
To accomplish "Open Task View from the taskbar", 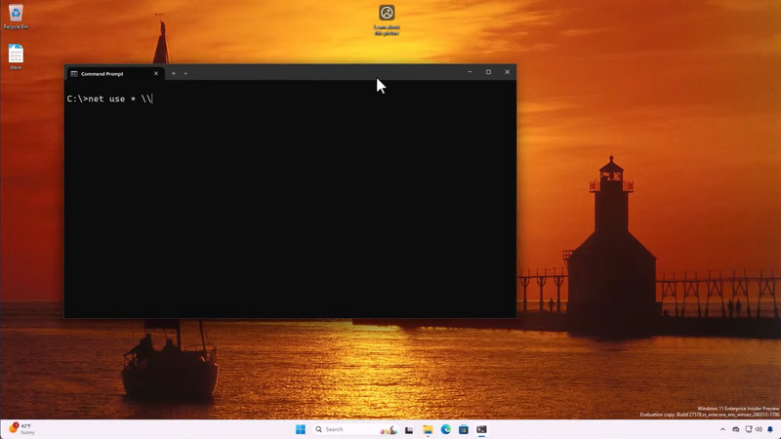I will coord(409,429).
